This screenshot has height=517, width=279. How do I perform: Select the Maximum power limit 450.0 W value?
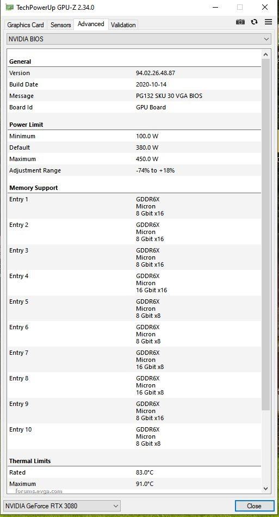(x=147, y=159)
